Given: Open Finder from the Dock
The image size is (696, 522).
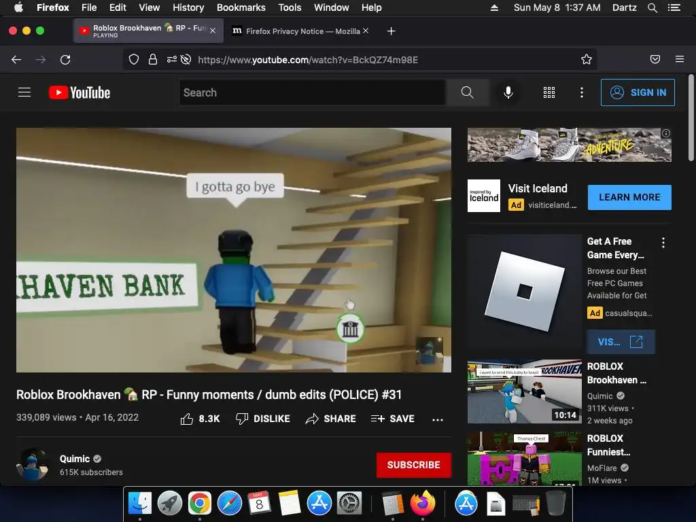Looking at the screenshot, I should point(140,504).
